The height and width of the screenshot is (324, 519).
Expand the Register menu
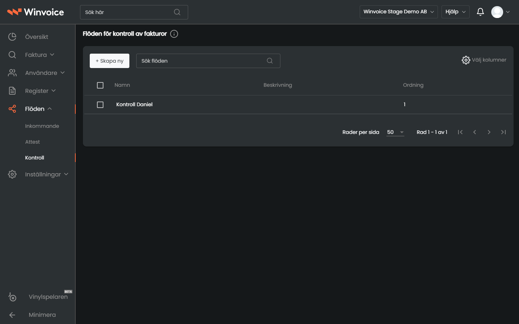click(40, 91)
